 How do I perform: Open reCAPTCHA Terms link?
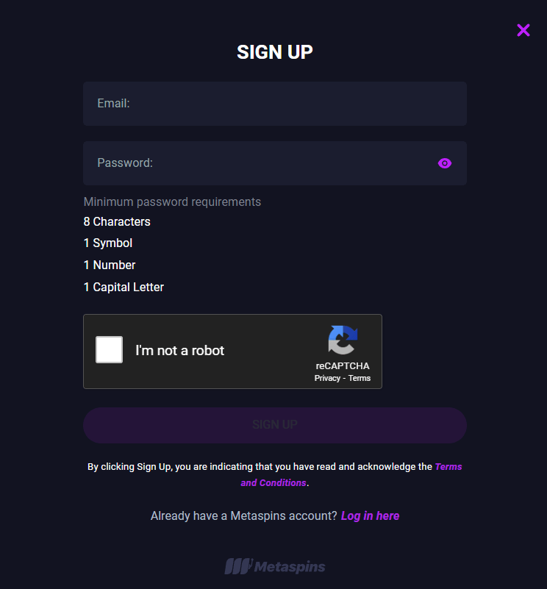pyautogui.click(x=360, y=378)
